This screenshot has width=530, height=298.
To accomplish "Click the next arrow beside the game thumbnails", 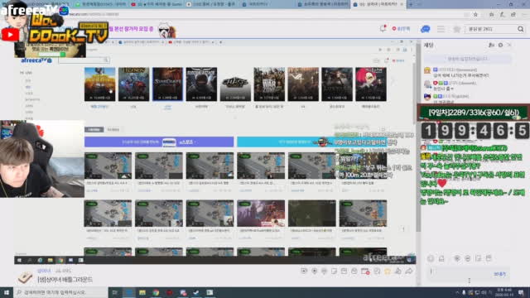I will (x=393, y=81).
